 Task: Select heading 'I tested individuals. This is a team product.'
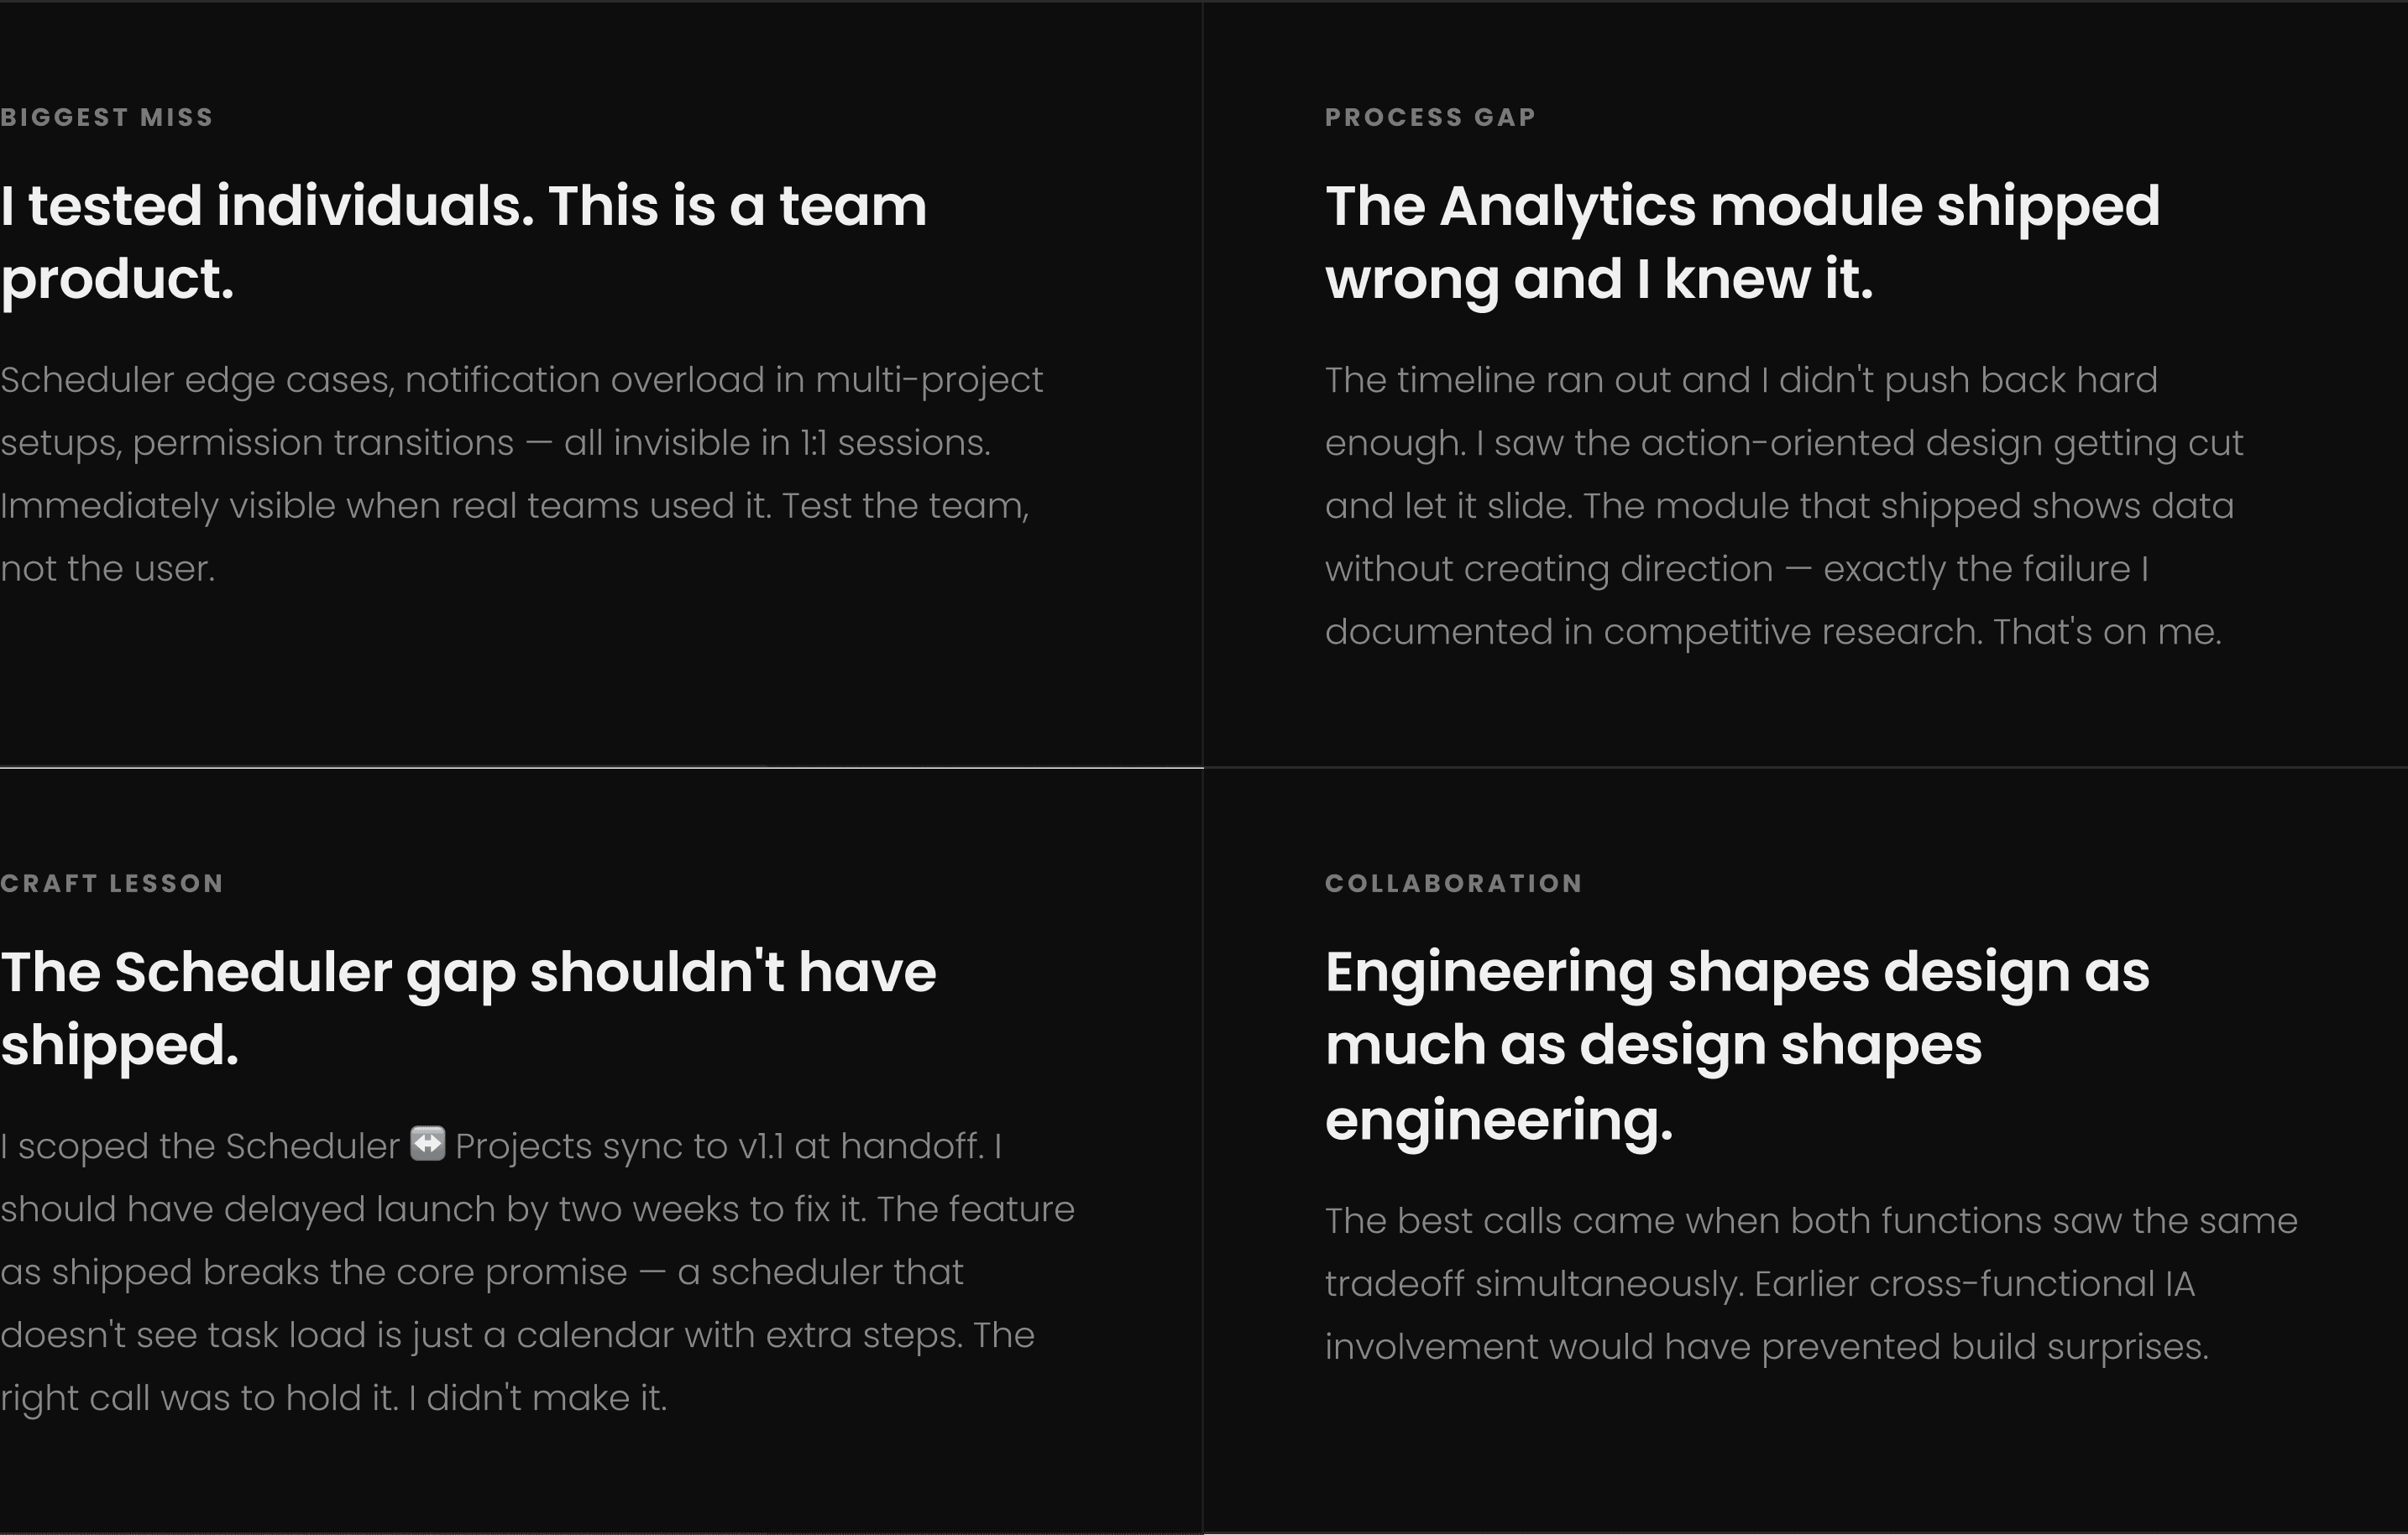point(464,242)
